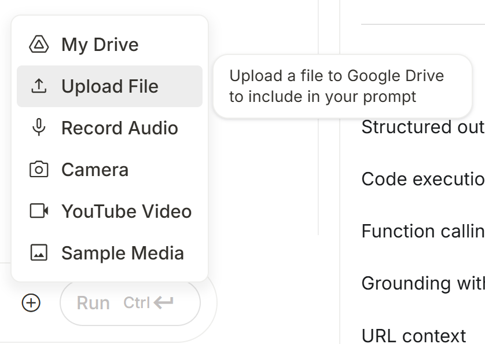
Task: Click the Google Drive triangle icon
Action: pyautogui.click(x=39, y=45)
